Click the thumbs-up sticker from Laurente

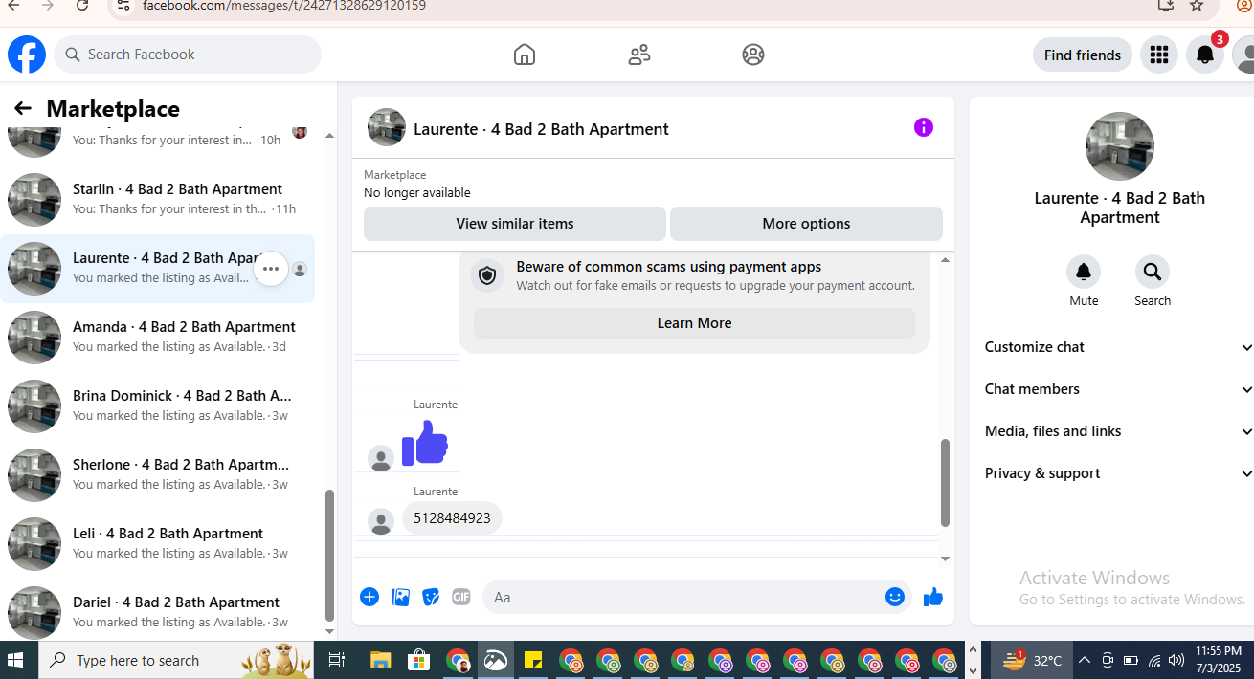[425, 444]
